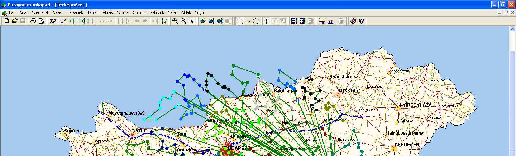Open the Nézet menu
The width and height of the screenshot is (516, 156).
click(58, 12)
